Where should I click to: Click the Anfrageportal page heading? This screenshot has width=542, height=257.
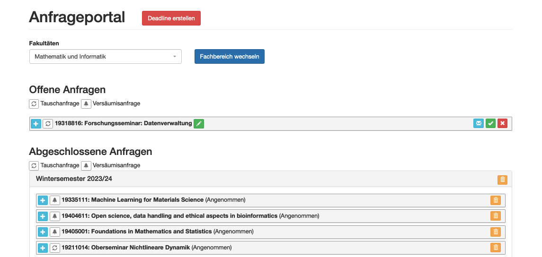coord(77,17)
